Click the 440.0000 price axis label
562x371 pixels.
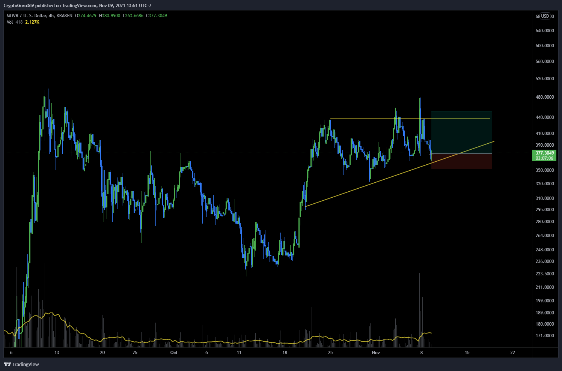pyautogui.click(x=545, y=117)
